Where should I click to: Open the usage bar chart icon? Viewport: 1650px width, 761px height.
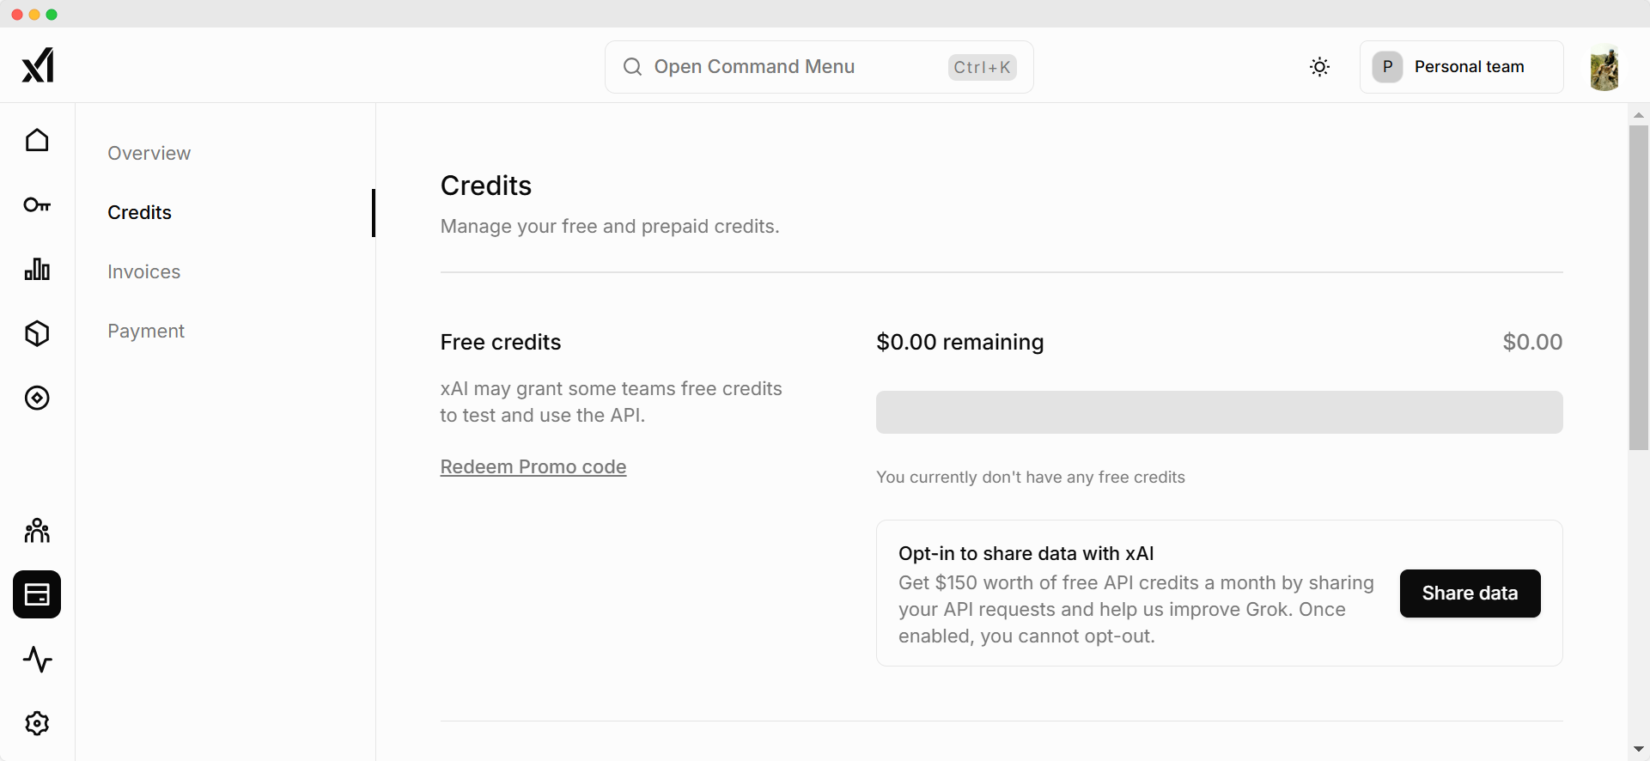click(37, 269)
